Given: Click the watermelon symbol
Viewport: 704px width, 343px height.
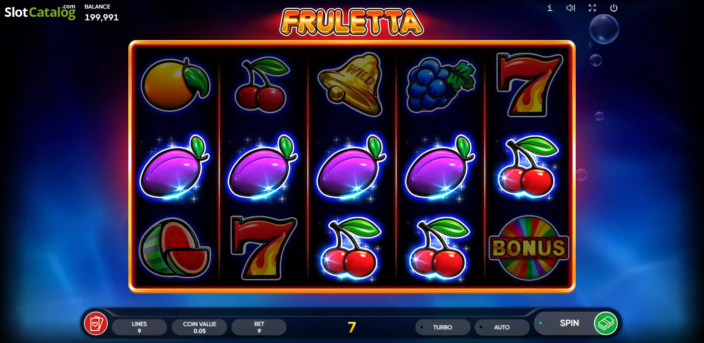Looking at the screenshot, I should [175, 248].
